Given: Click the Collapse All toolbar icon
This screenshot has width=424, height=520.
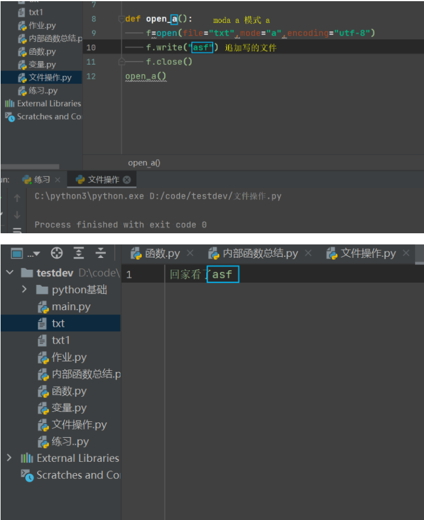Looking at the screenshot, I should [101, 254].
